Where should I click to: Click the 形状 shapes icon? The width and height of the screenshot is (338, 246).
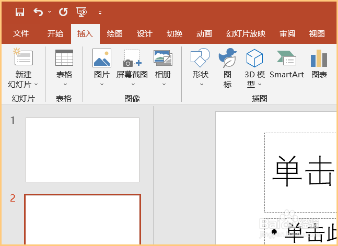[200, 57]
